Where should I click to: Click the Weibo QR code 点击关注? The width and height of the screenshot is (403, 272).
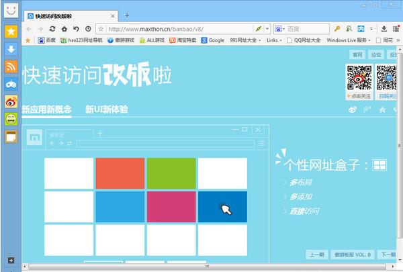pos(359,82)
